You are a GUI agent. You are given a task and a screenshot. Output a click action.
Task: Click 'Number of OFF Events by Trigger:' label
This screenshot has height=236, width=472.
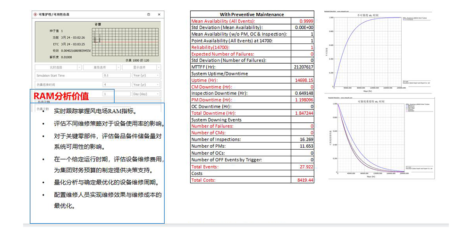[227, 160]
